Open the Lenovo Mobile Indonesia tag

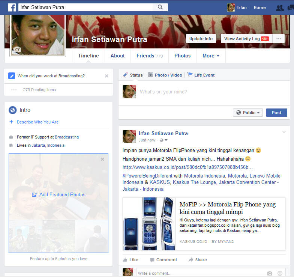tap(202, 179)
